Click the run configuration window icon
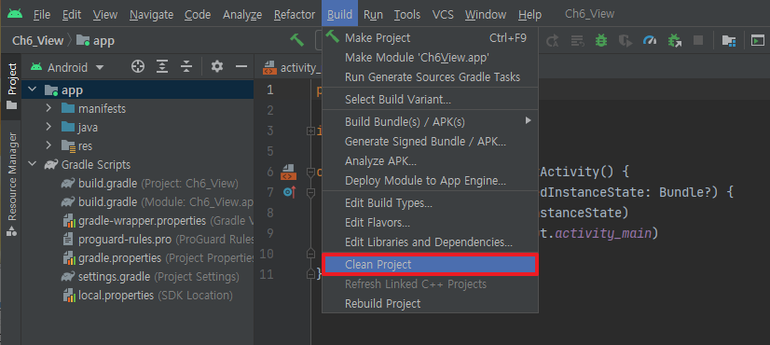 click(x=758, y=40)
